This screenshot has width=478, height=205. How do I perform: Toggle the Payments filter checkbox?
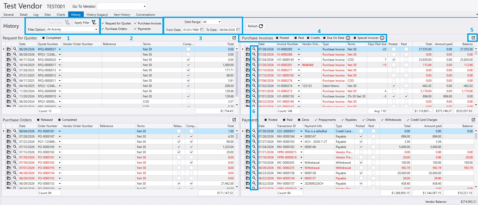point(135,29)
